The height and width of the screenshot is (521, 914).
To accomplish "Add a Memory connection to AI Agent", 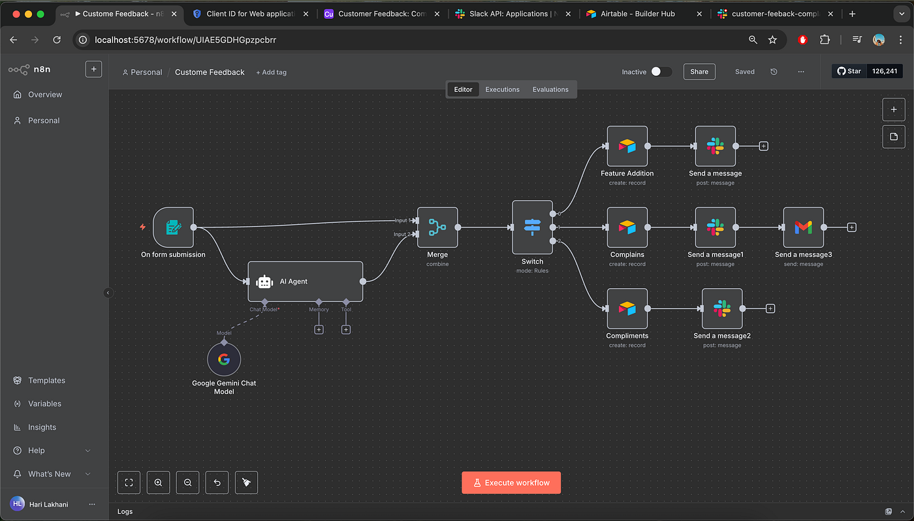I will 319,329.
